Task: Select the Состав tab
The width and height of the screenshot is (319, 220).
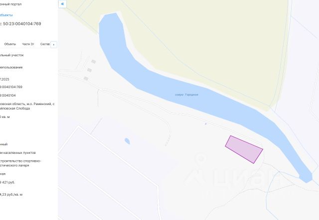Action: (x=45, y=44)
